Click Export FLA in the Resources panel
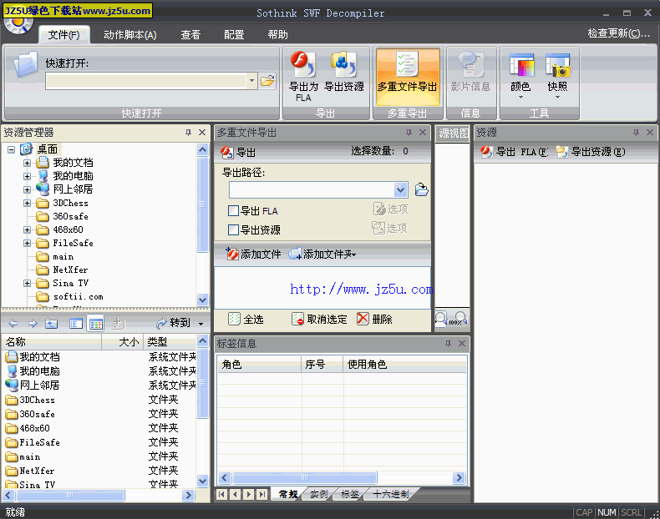The width and height of the screenshot is (660, 519). (x=515, y=152)
